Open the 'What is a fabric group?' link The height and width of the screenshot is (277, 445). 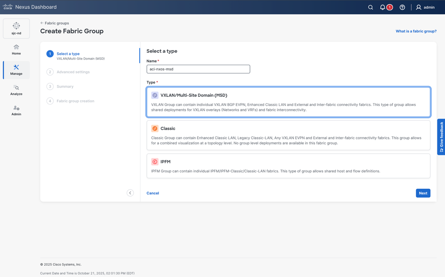(416, 31)
